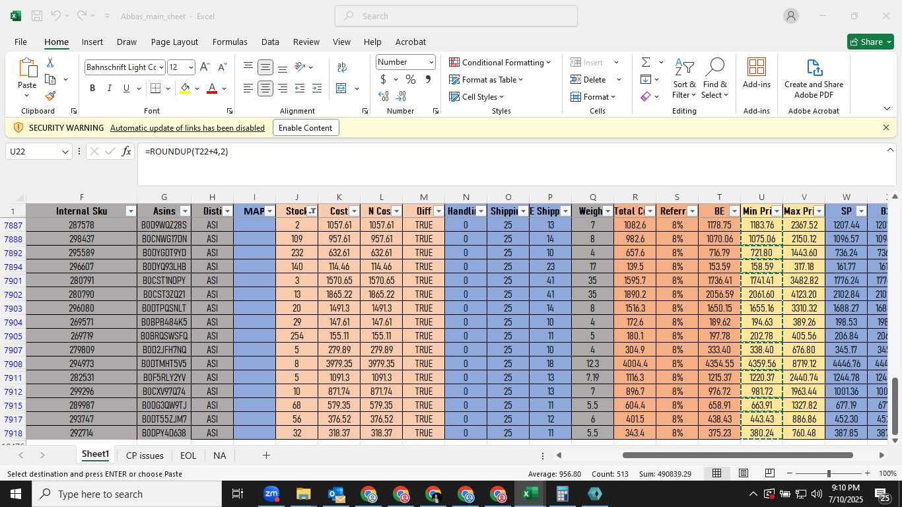
Task: Open the Formulas ribbon tab
Action: pos(230,42)
